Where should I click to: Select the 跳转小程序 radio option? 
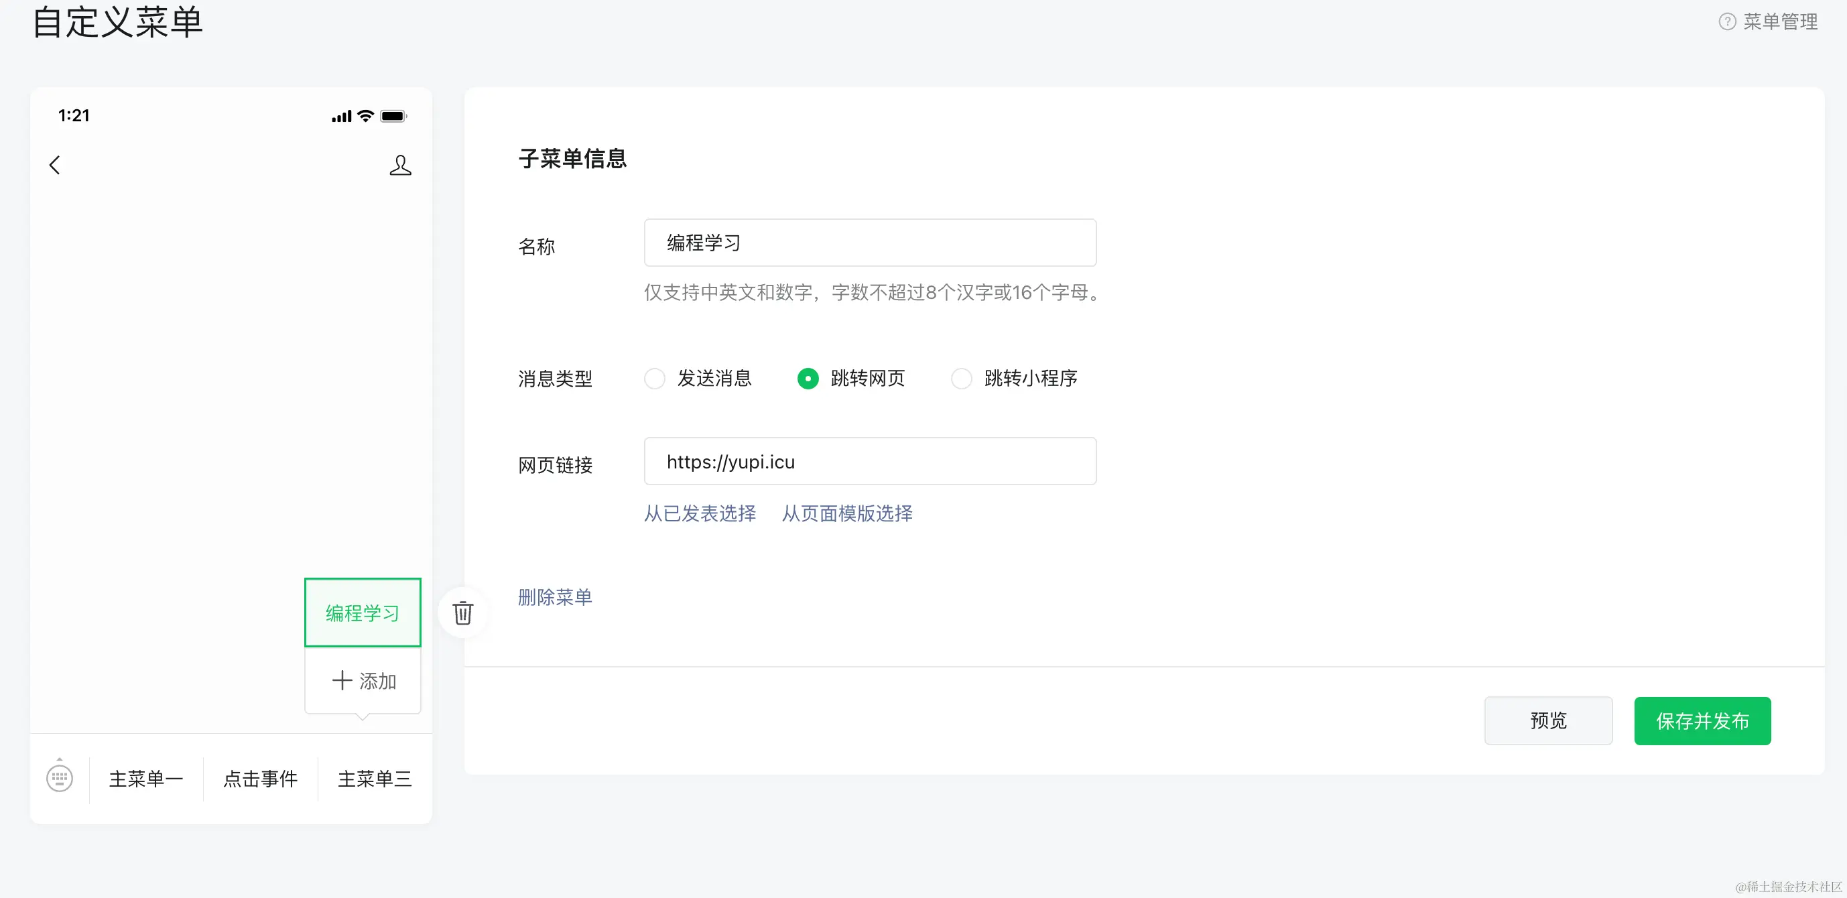962,378
